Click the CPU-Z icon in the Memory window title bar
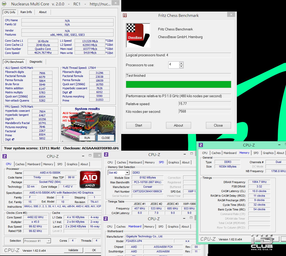 (x=201, y=145)
